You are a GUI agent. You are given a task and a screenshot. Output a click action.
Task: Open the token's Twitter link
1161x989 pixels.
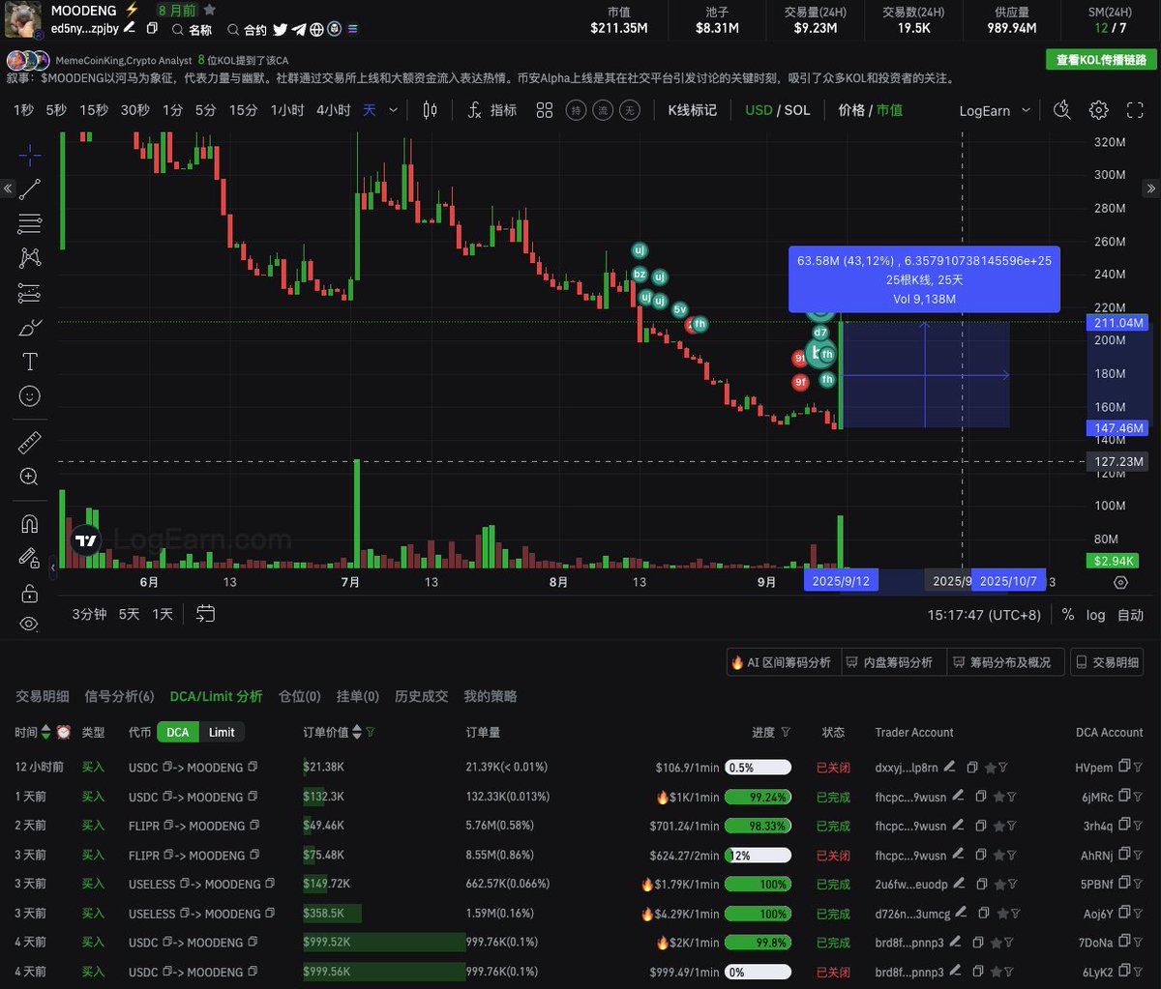[280, 30]
